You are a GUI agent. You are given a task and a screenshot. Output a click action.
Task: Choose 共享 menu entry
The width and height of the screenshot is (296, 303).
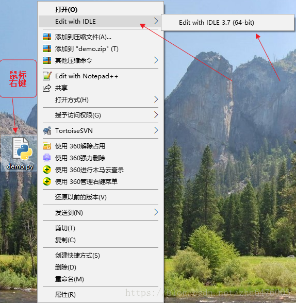click(101, 88)
